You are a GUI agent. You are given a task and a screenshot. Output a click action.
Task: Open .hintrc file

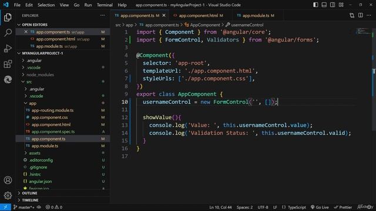(35, 175)
